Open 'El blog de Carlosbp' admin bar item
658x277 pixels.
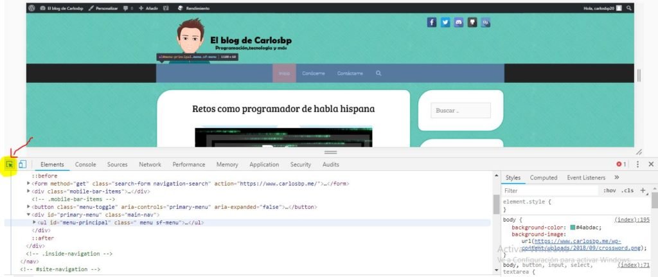(61, 8)
